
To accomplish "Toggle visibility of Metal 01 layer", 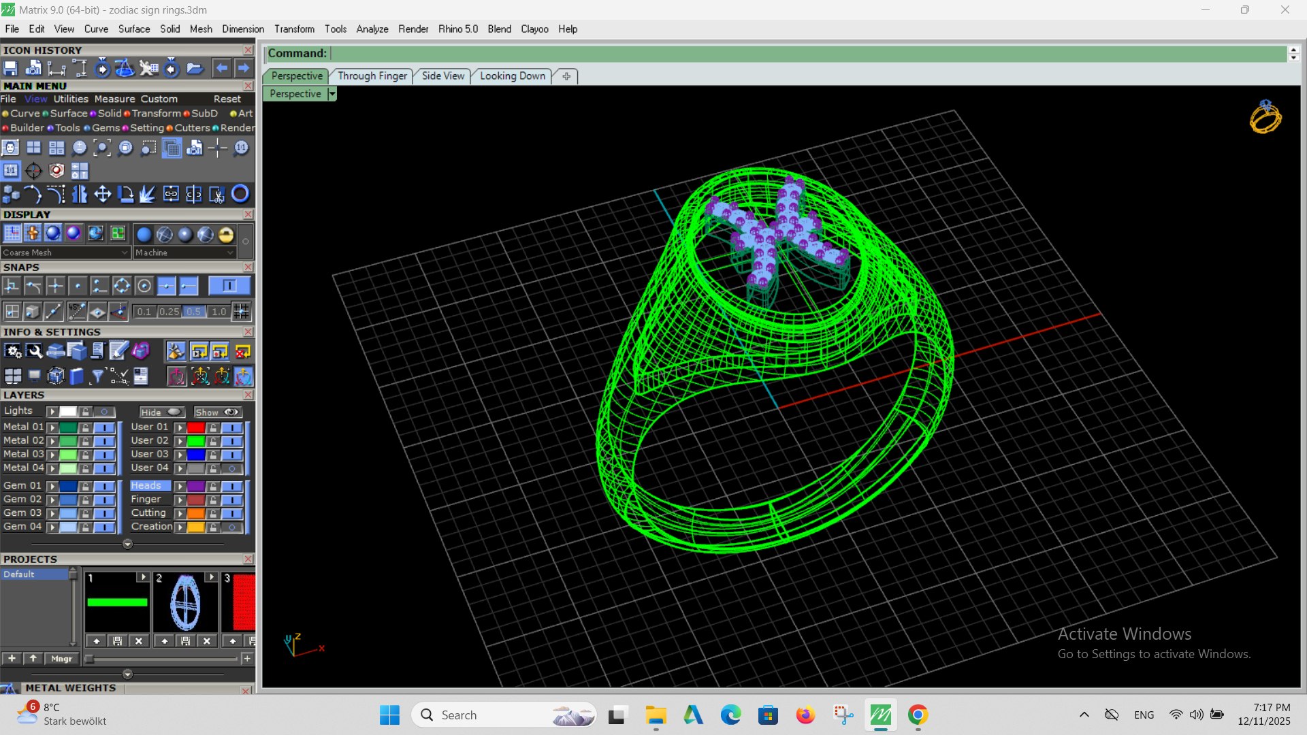I will point(104,427).
